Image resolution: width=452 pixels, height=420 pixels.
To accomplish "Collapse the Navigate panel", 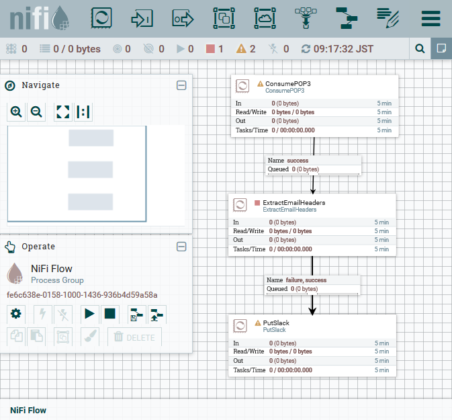I will pyautogui.click(x=181, y=85).
